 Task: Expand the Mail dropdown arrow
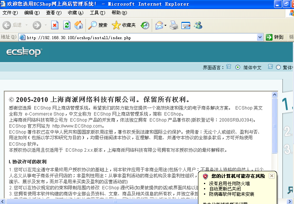pos(165,25)
